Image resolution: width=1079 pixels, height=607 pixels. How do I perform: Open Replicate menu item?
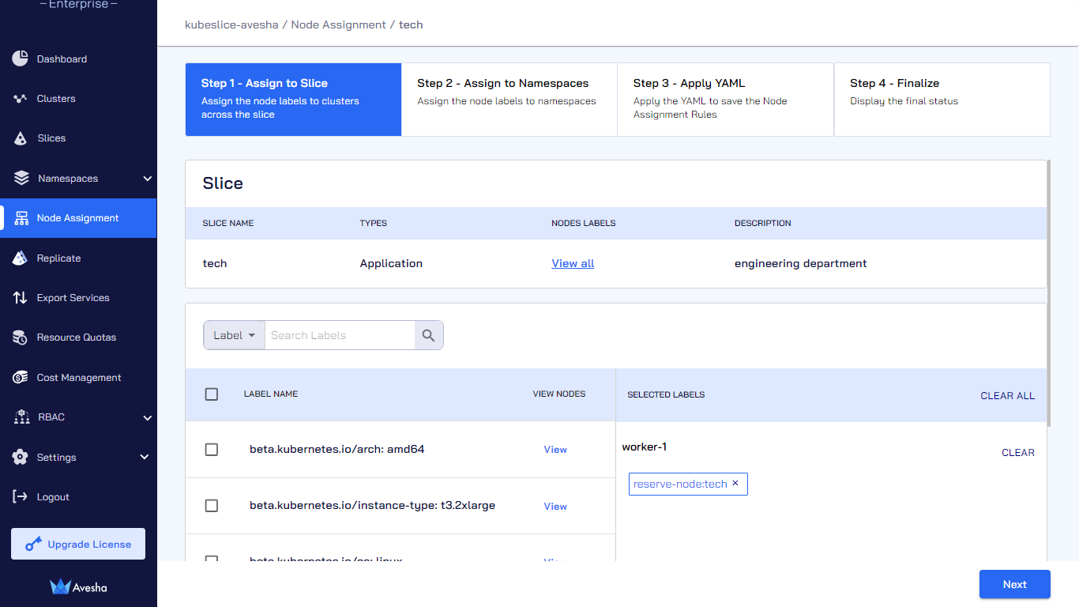78,258
